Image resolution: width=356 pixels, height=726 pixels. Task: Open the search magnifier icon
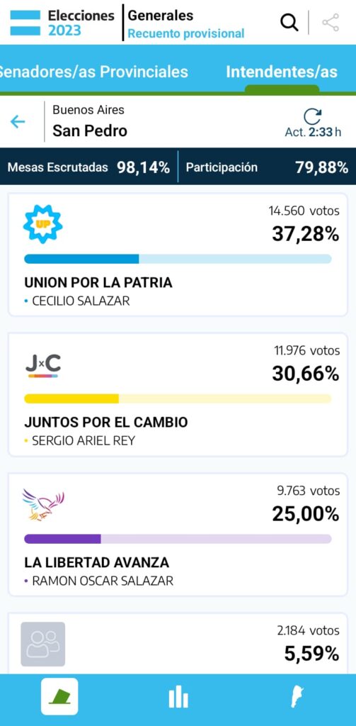pyautogui.click(x=289, y=23)
